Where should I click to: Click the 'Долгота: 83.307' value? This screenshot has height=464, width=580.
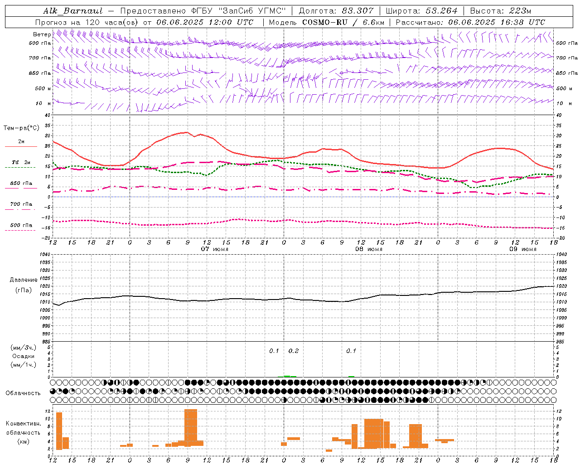[336, 11]
